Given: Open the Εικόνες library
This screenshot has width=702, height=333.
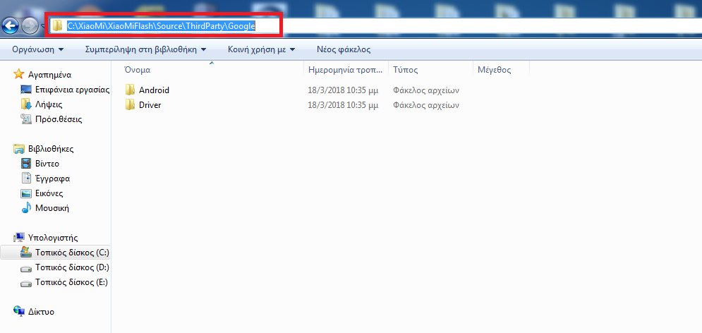Looking at the screenshot, I should (49, 194).
